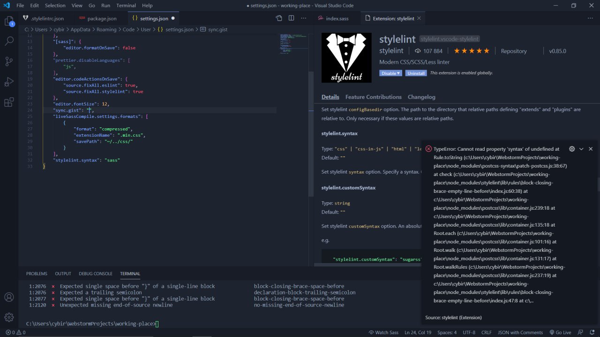Click the sync.gist breadcrumb symbol
Viewport: 600px width, 337px height.
pyautogui.click(x=217, y=29)
